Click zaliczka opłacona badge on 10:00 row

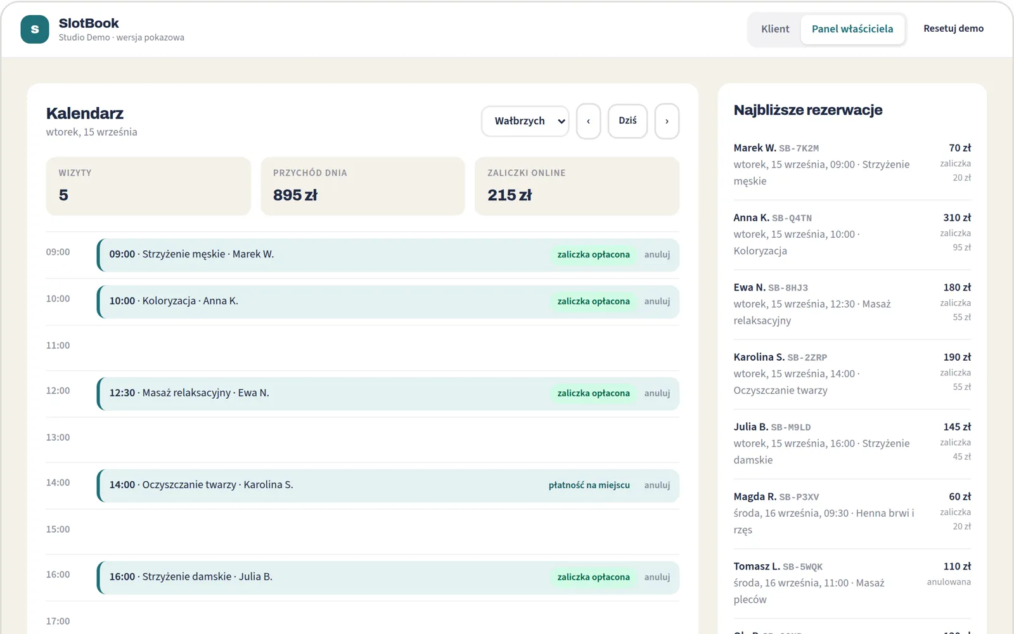[593, 302]
